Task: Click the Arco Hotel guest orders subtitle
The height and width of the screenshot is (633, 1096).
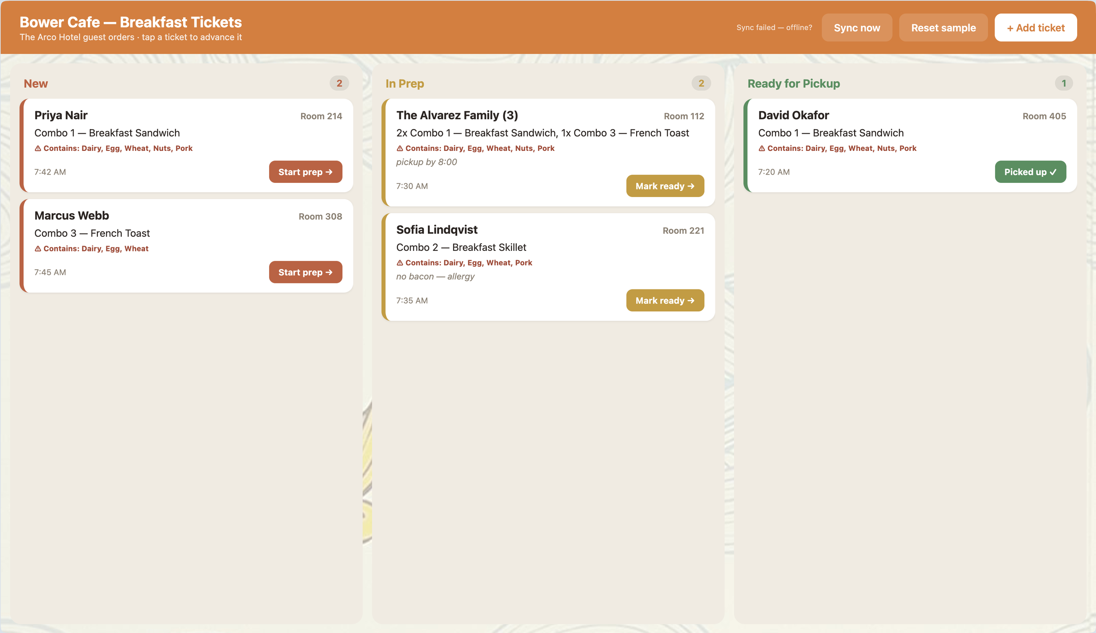Action: click(x=131, y=37)
